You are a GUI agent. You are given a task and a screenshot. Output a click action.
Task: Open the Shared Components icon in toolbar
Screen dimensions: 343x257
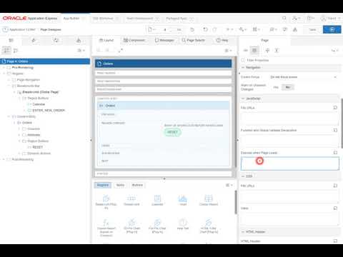click(x=295, y=29)
